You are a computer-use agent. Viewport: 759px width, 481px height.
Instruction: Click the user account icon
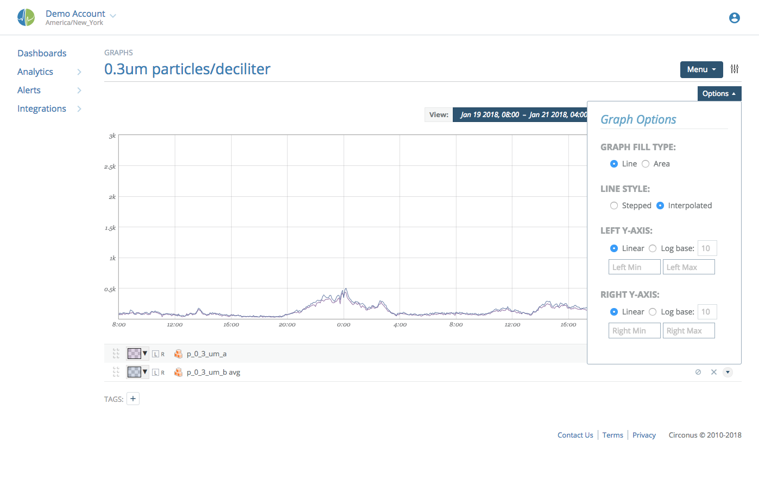pos(735,17)
